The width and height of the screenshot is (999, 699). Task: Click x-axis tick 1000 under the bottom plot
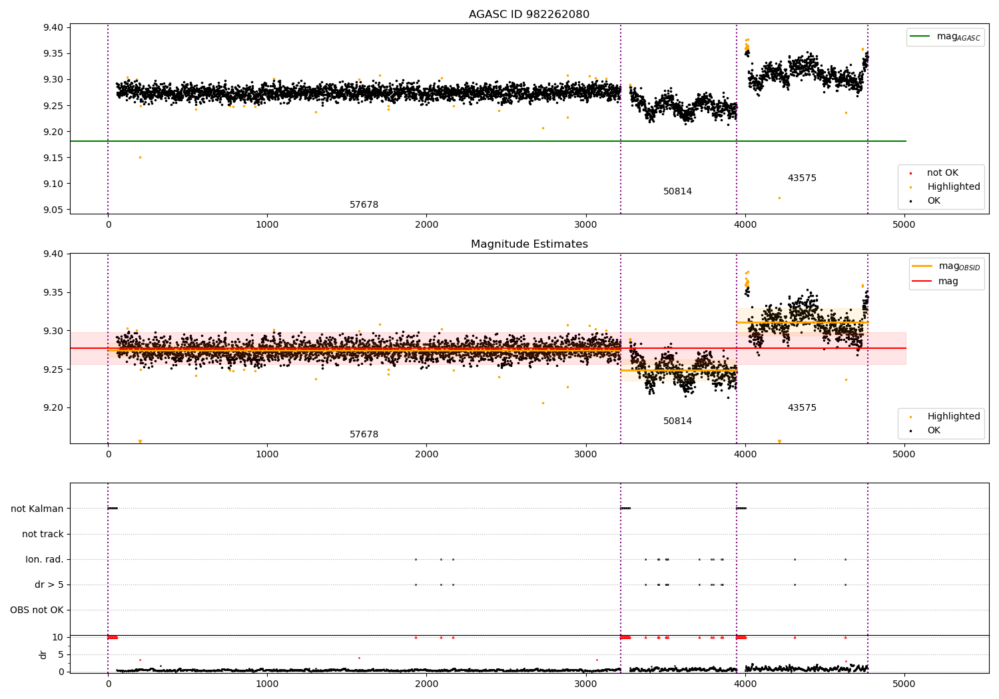point(267,684)
